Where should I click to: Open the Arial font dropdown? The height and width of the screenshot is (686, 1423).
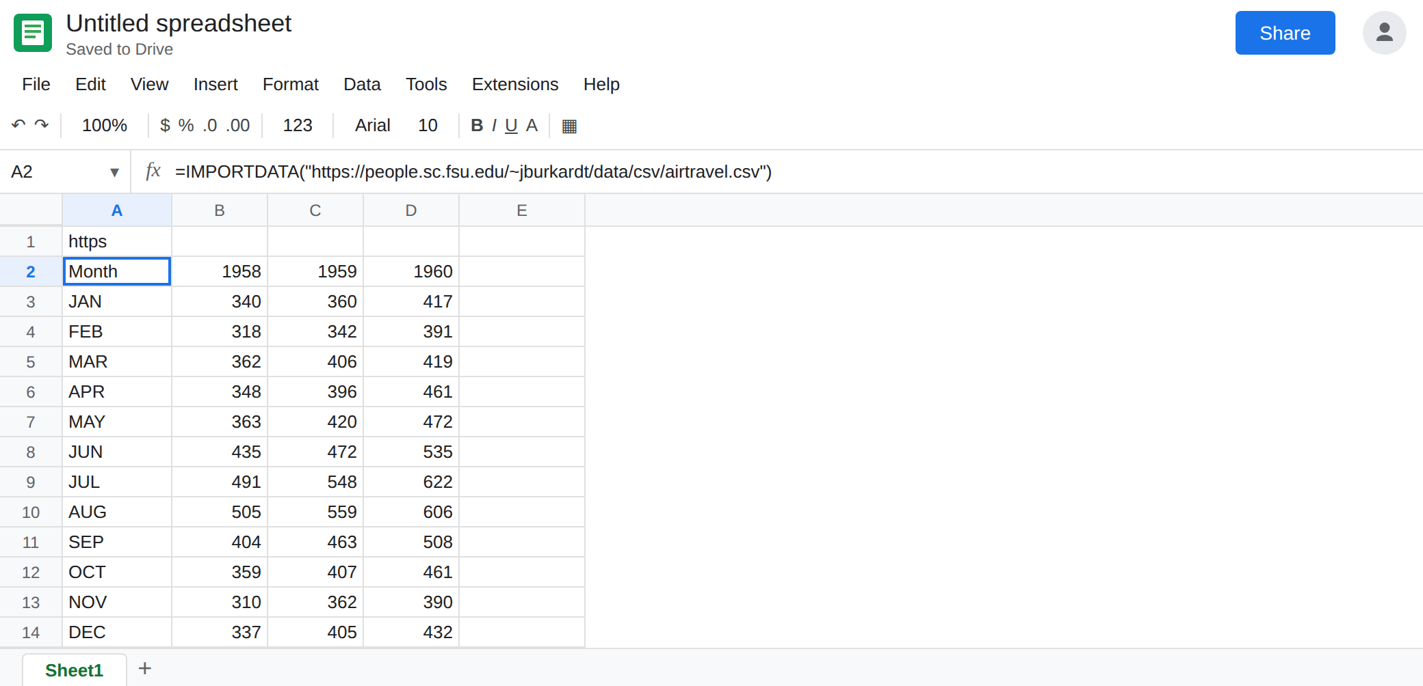coord(373,125)
